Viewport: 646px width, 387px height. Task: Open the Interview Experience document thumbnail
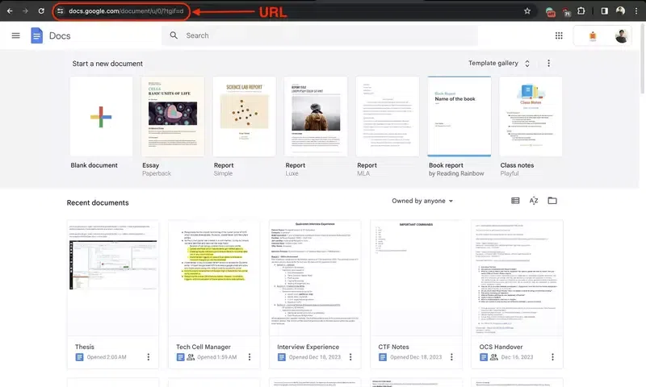[315, 278]
